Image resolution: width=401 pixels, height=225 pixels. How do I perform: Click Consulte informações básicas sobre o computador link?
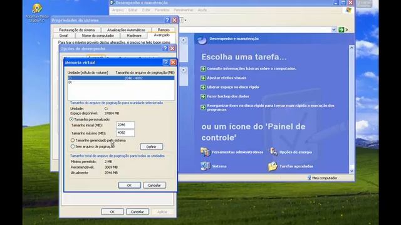(251, 69)
